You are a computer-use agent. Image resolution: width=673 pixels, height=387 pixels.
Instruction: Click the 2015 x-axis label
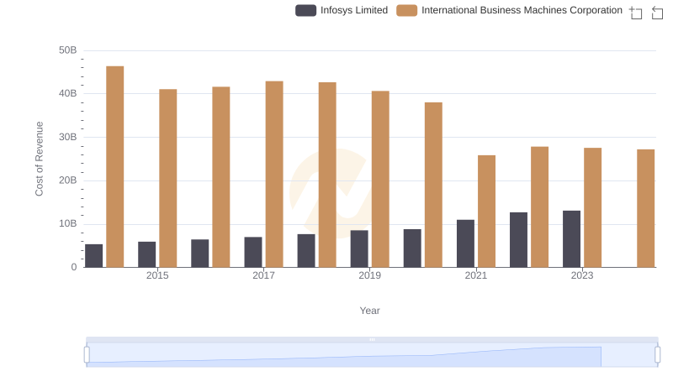click(157, 275)
